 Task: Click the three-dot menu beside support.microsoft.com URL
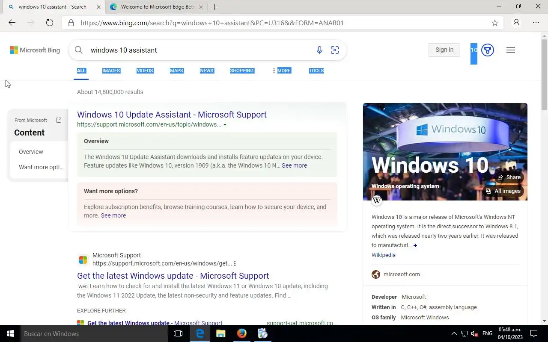235,263
